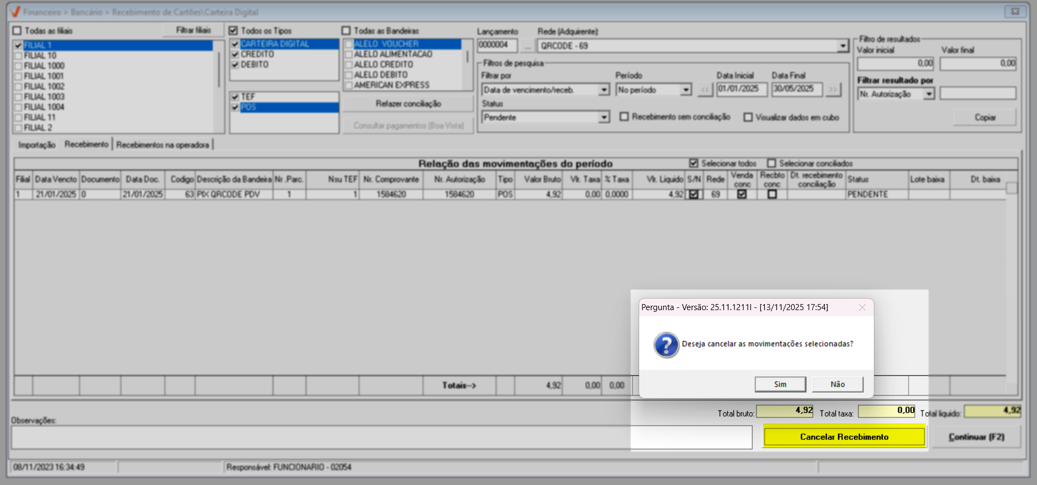Viewport: 1037px width, 485px height.
Task: Click the next period arrow button
Action: 833,90
